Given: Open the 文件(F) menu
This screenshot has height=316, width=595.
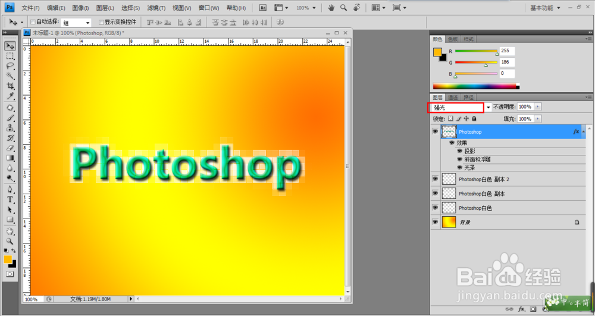Looking at the screenshot, I should [x=30, y=8].
